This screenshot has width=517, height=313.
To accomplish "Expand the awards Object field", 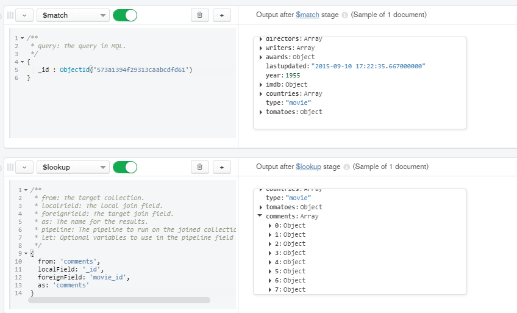I will point(261,57).
